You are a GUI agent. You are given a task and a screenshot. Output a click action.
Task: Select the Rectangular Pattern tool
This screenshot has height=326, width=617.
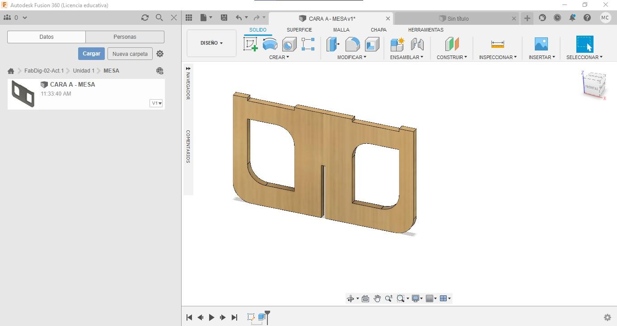click(x=308, y=44)
